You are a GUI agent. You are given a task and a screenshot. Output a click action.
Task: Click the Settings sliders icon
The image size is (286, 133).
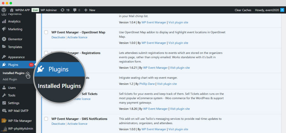pos(4,103)
